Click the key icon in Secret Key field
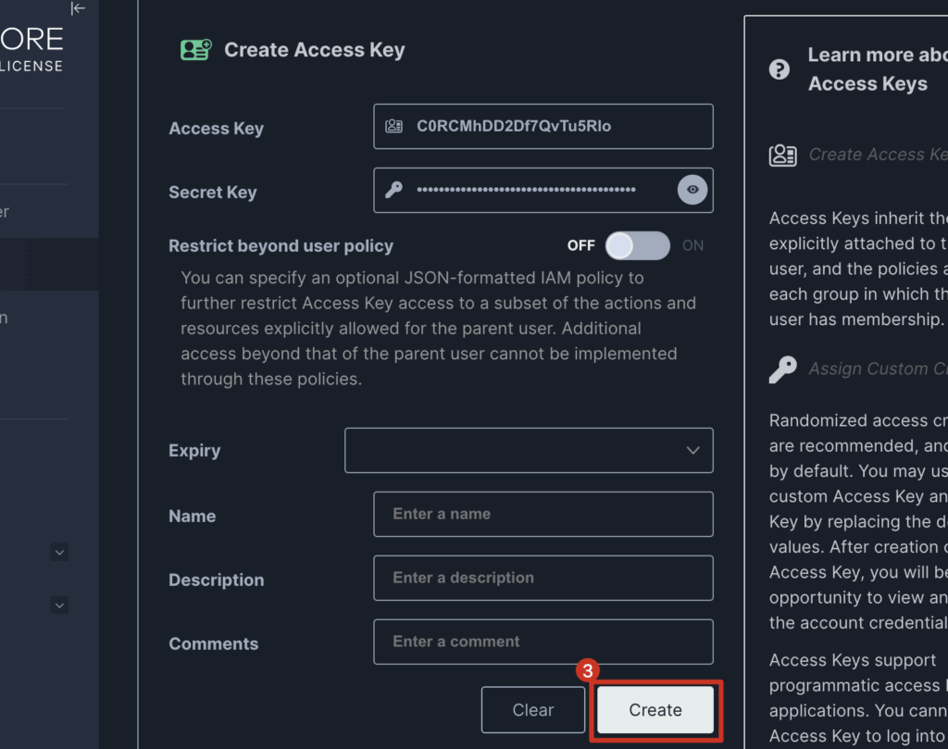 click(x=394, y=191)
